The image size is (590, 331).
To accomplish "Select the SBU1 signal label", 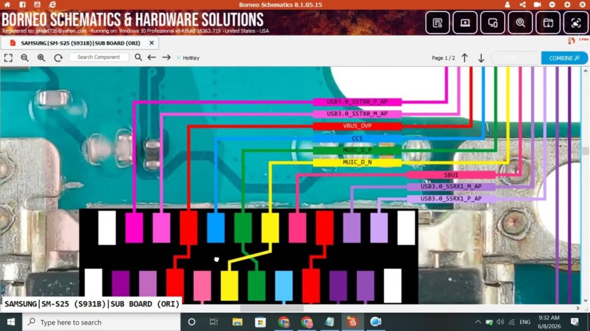I will tap(451, 175).
